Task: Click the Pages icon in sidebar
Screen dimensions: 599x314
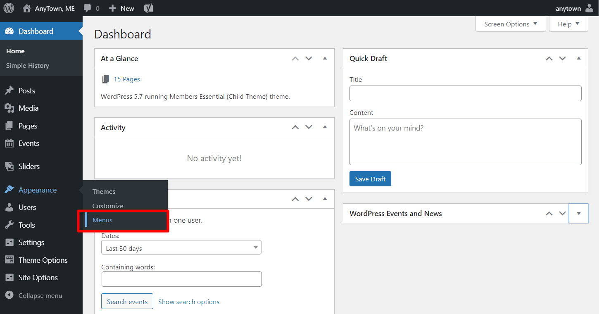Action: tap(9, 126)
